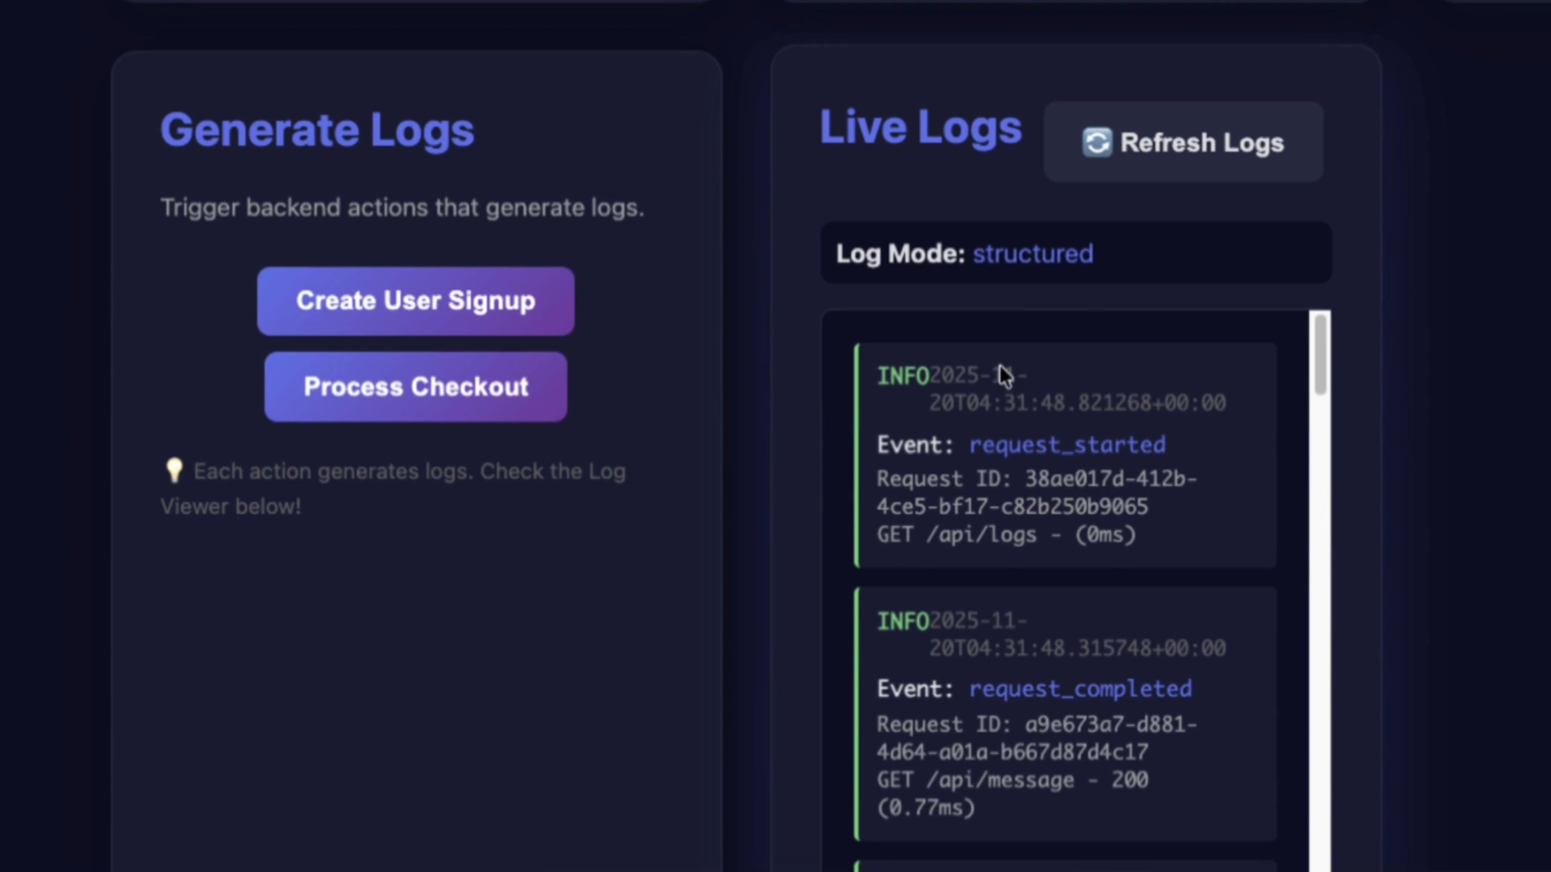Click the Create User Signup button
The image size is (1551, 872).
[x=416, y=301]
